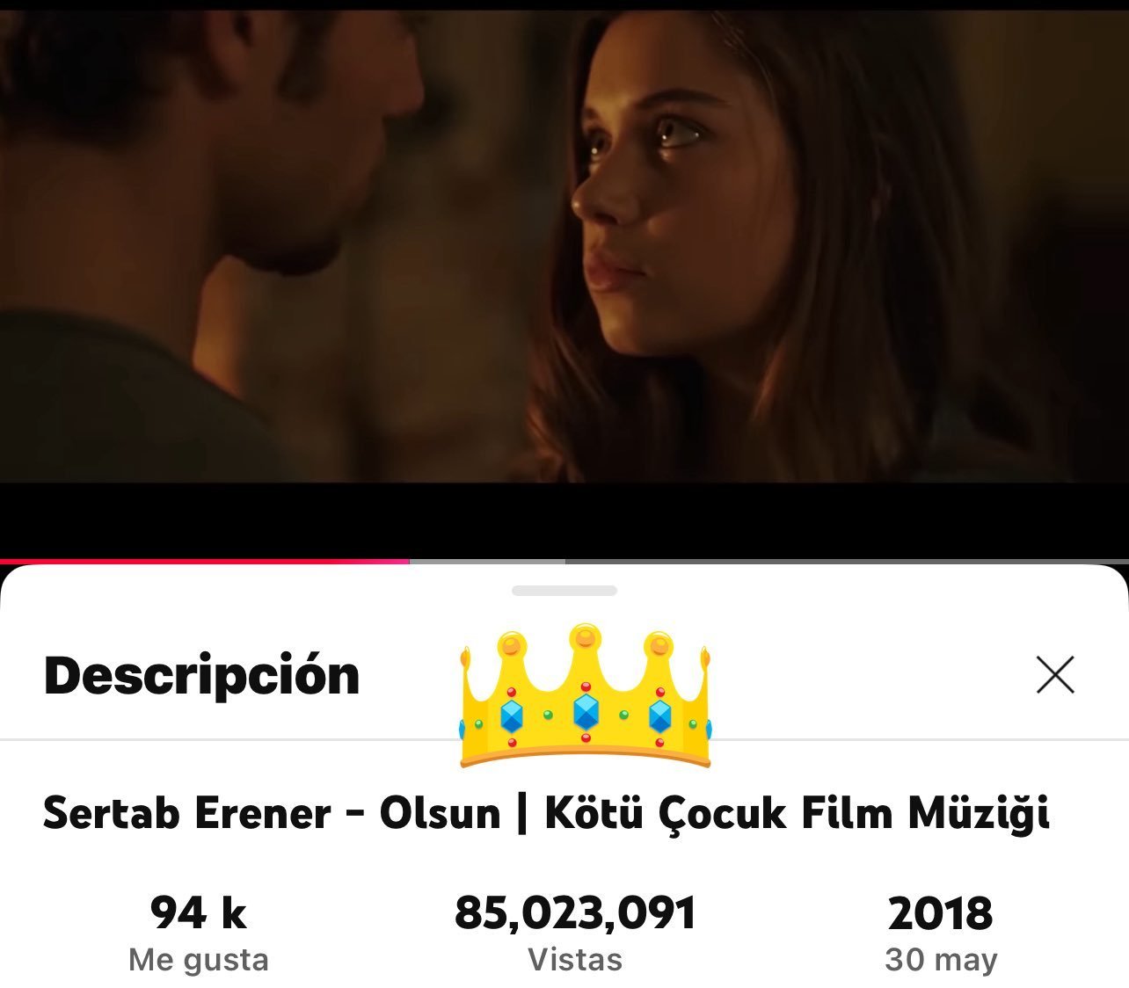Tap the 2018 year value
The image size is (1129, 988).
pos(941,913)
